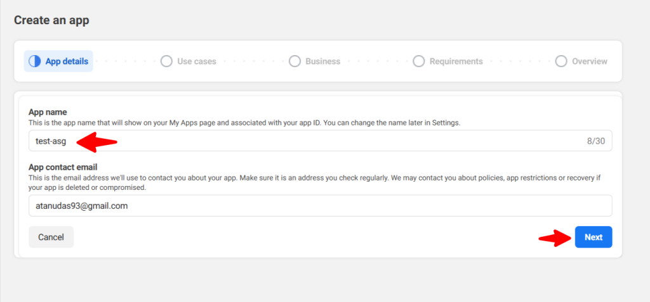This screenshot has height=302, width=650.
Task: Click the red arrow pointing to Next
Action: 553,238
